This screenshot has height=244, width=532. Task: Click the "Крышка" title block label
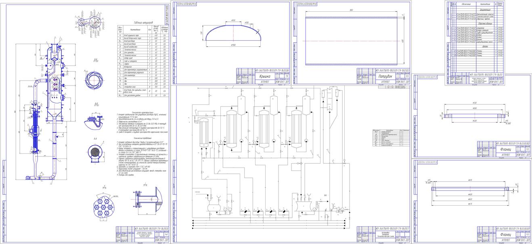click(270, 76)
